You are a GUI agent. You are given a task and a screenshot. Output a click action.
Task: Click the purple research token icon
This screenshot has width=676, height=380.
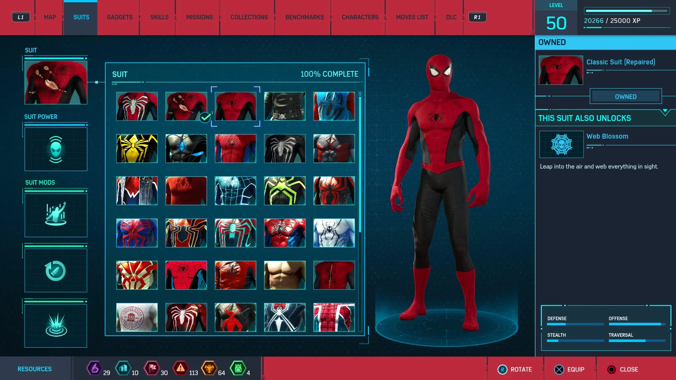(94, 368)
